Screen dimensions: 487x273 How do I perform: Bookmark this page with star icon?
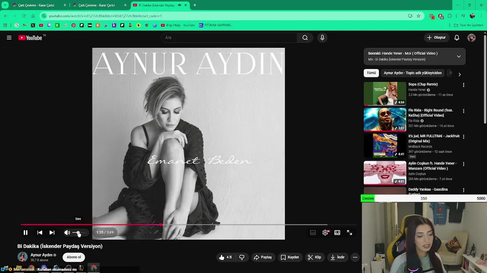(419, 16)
